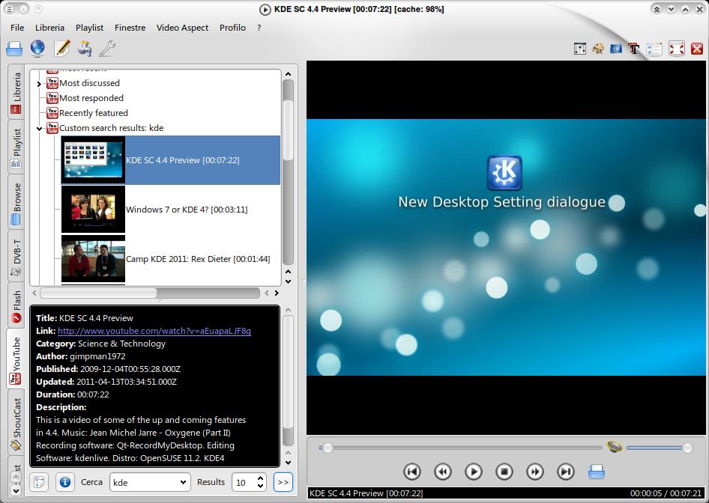Open the Profilo menu
This screenshot has height=503, width=709.
click(x=232, y=28)
